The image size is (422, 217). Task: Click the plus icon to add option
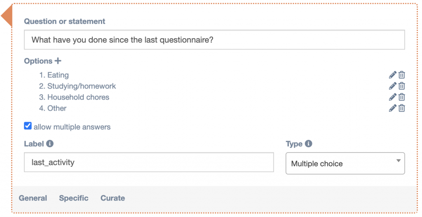click(x=58, y=61)
